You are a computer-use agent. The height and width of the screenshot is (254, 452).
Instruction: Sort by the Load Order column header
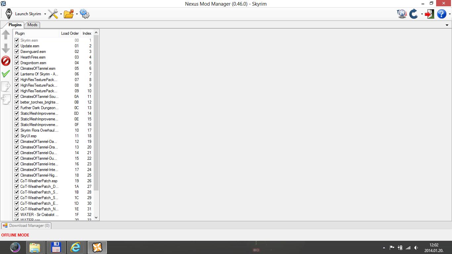pyautogui.click(x=70, y=33)
